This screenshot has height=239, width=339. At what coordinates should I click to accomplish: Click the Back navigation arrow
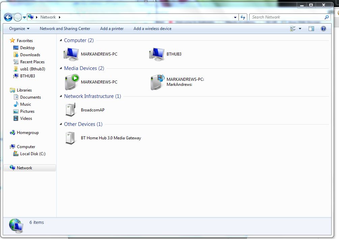point(8,17)
